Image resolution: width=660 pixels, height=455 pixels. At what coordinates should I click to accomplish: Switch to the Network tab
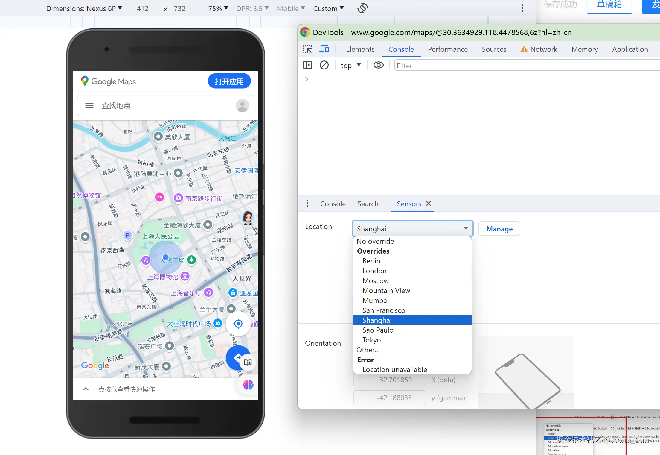(543, 49)
